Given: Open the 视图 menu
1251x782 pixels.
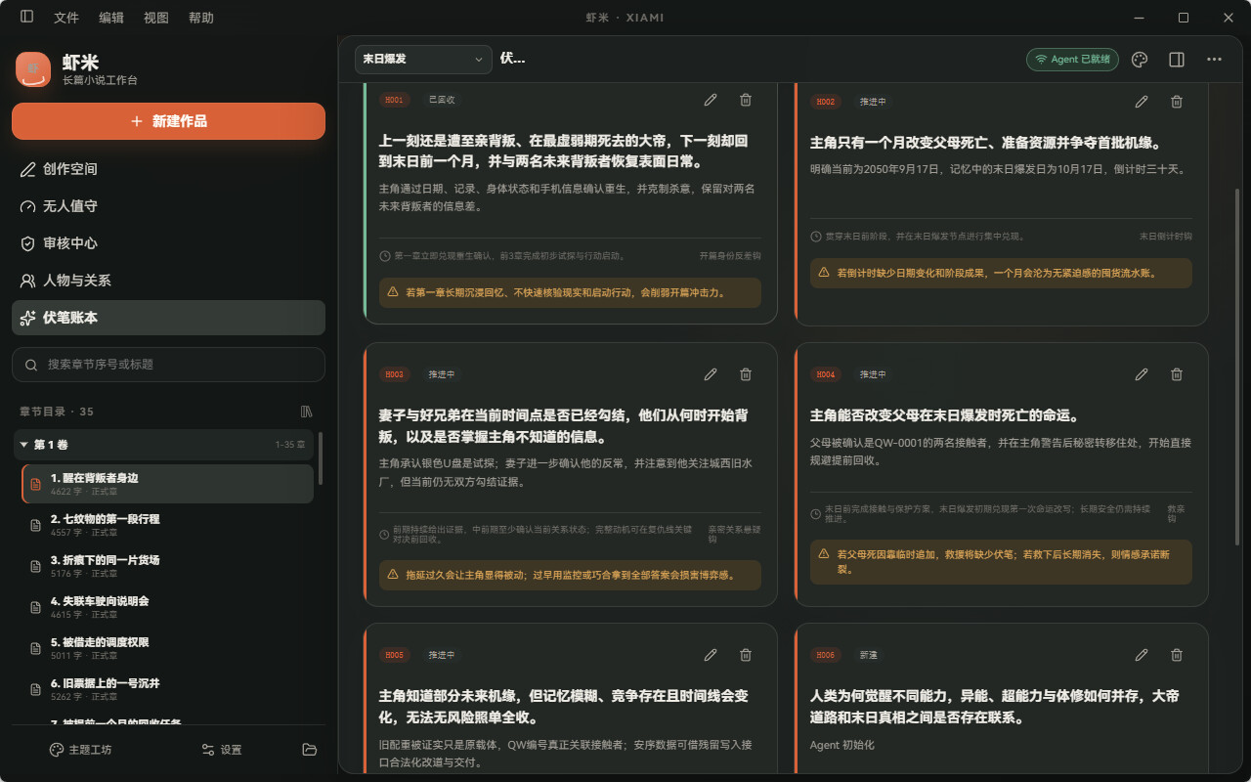Looking at the screenshot, I should coord(156,18).
